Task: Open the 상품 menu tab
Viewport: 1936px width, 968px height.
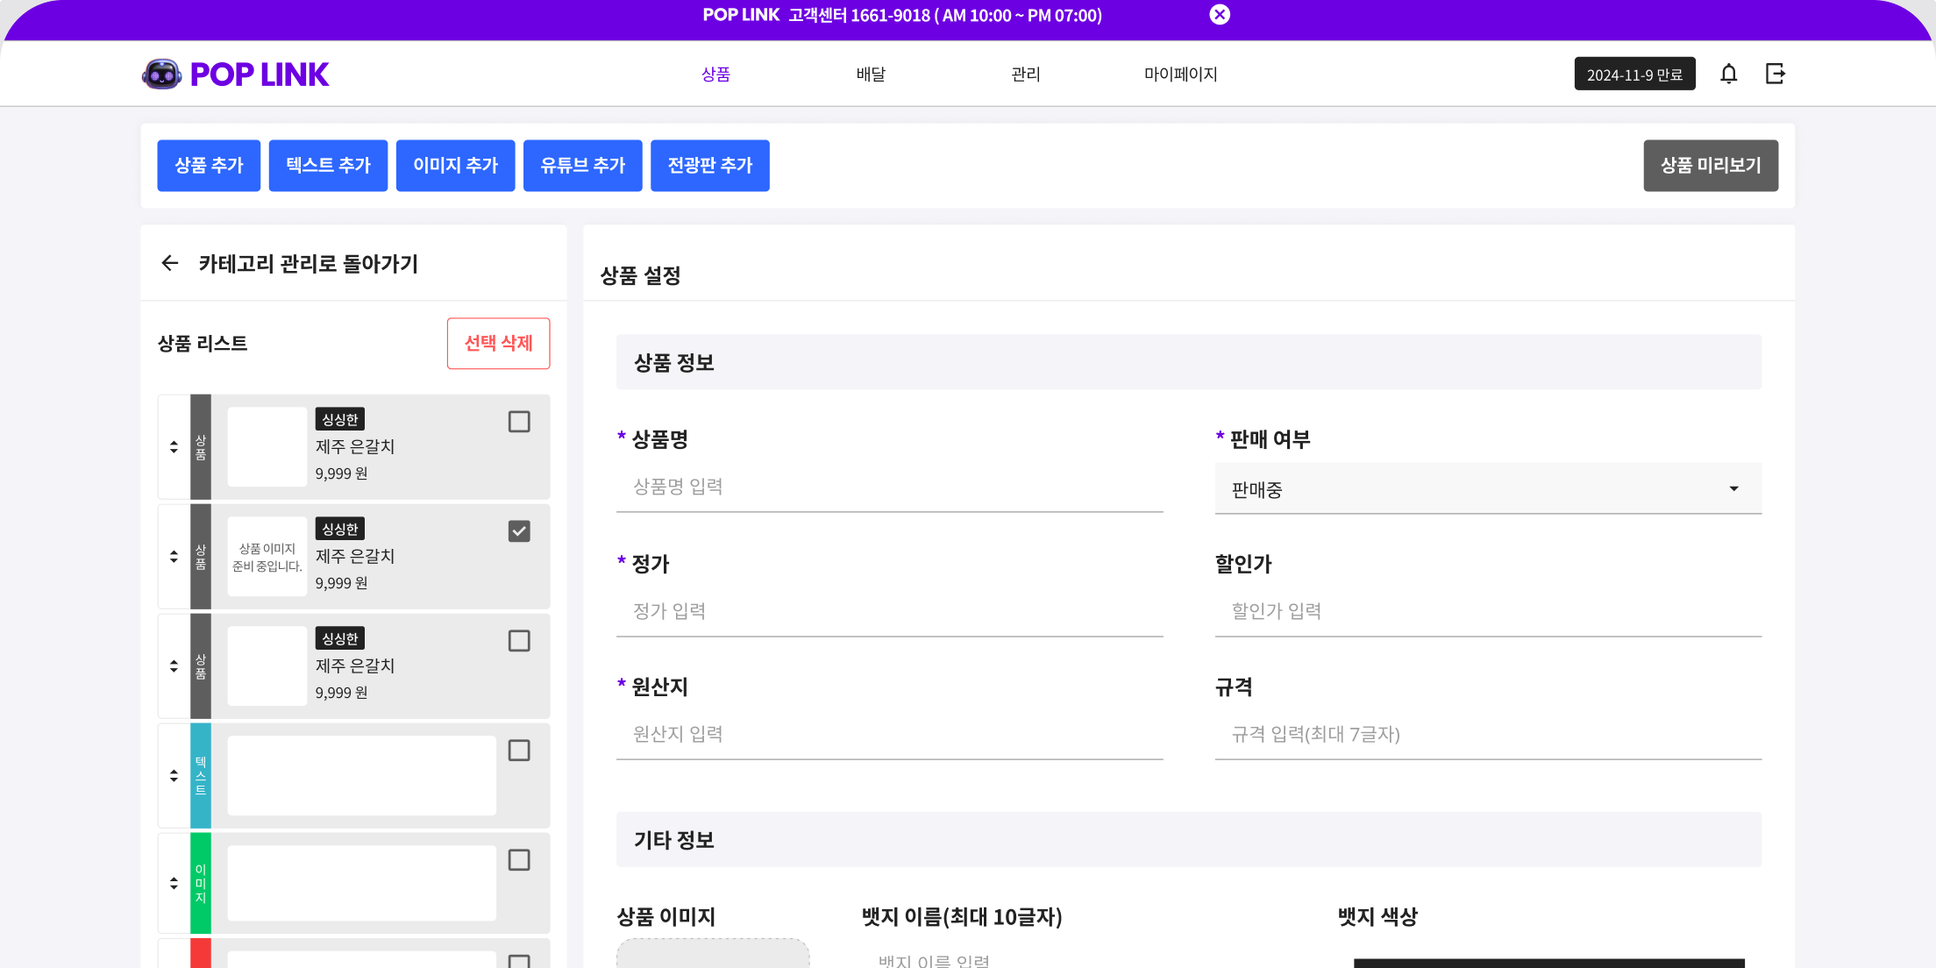Action: point(715,75)
